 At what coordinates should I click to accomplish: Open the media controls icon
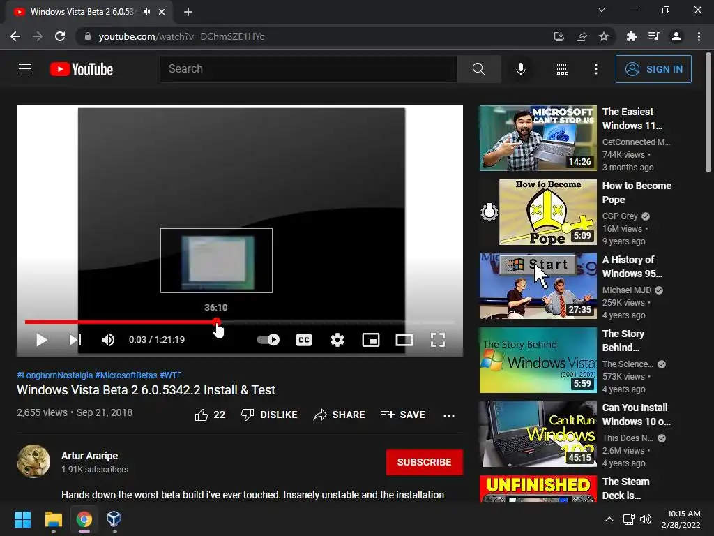pos(654,36)
